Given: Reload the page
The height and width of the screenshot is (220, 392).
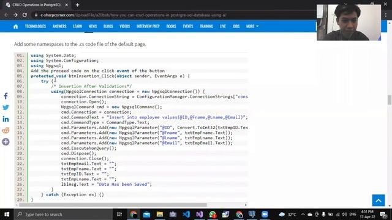Looking at the screenshot, I should (24, 15).
